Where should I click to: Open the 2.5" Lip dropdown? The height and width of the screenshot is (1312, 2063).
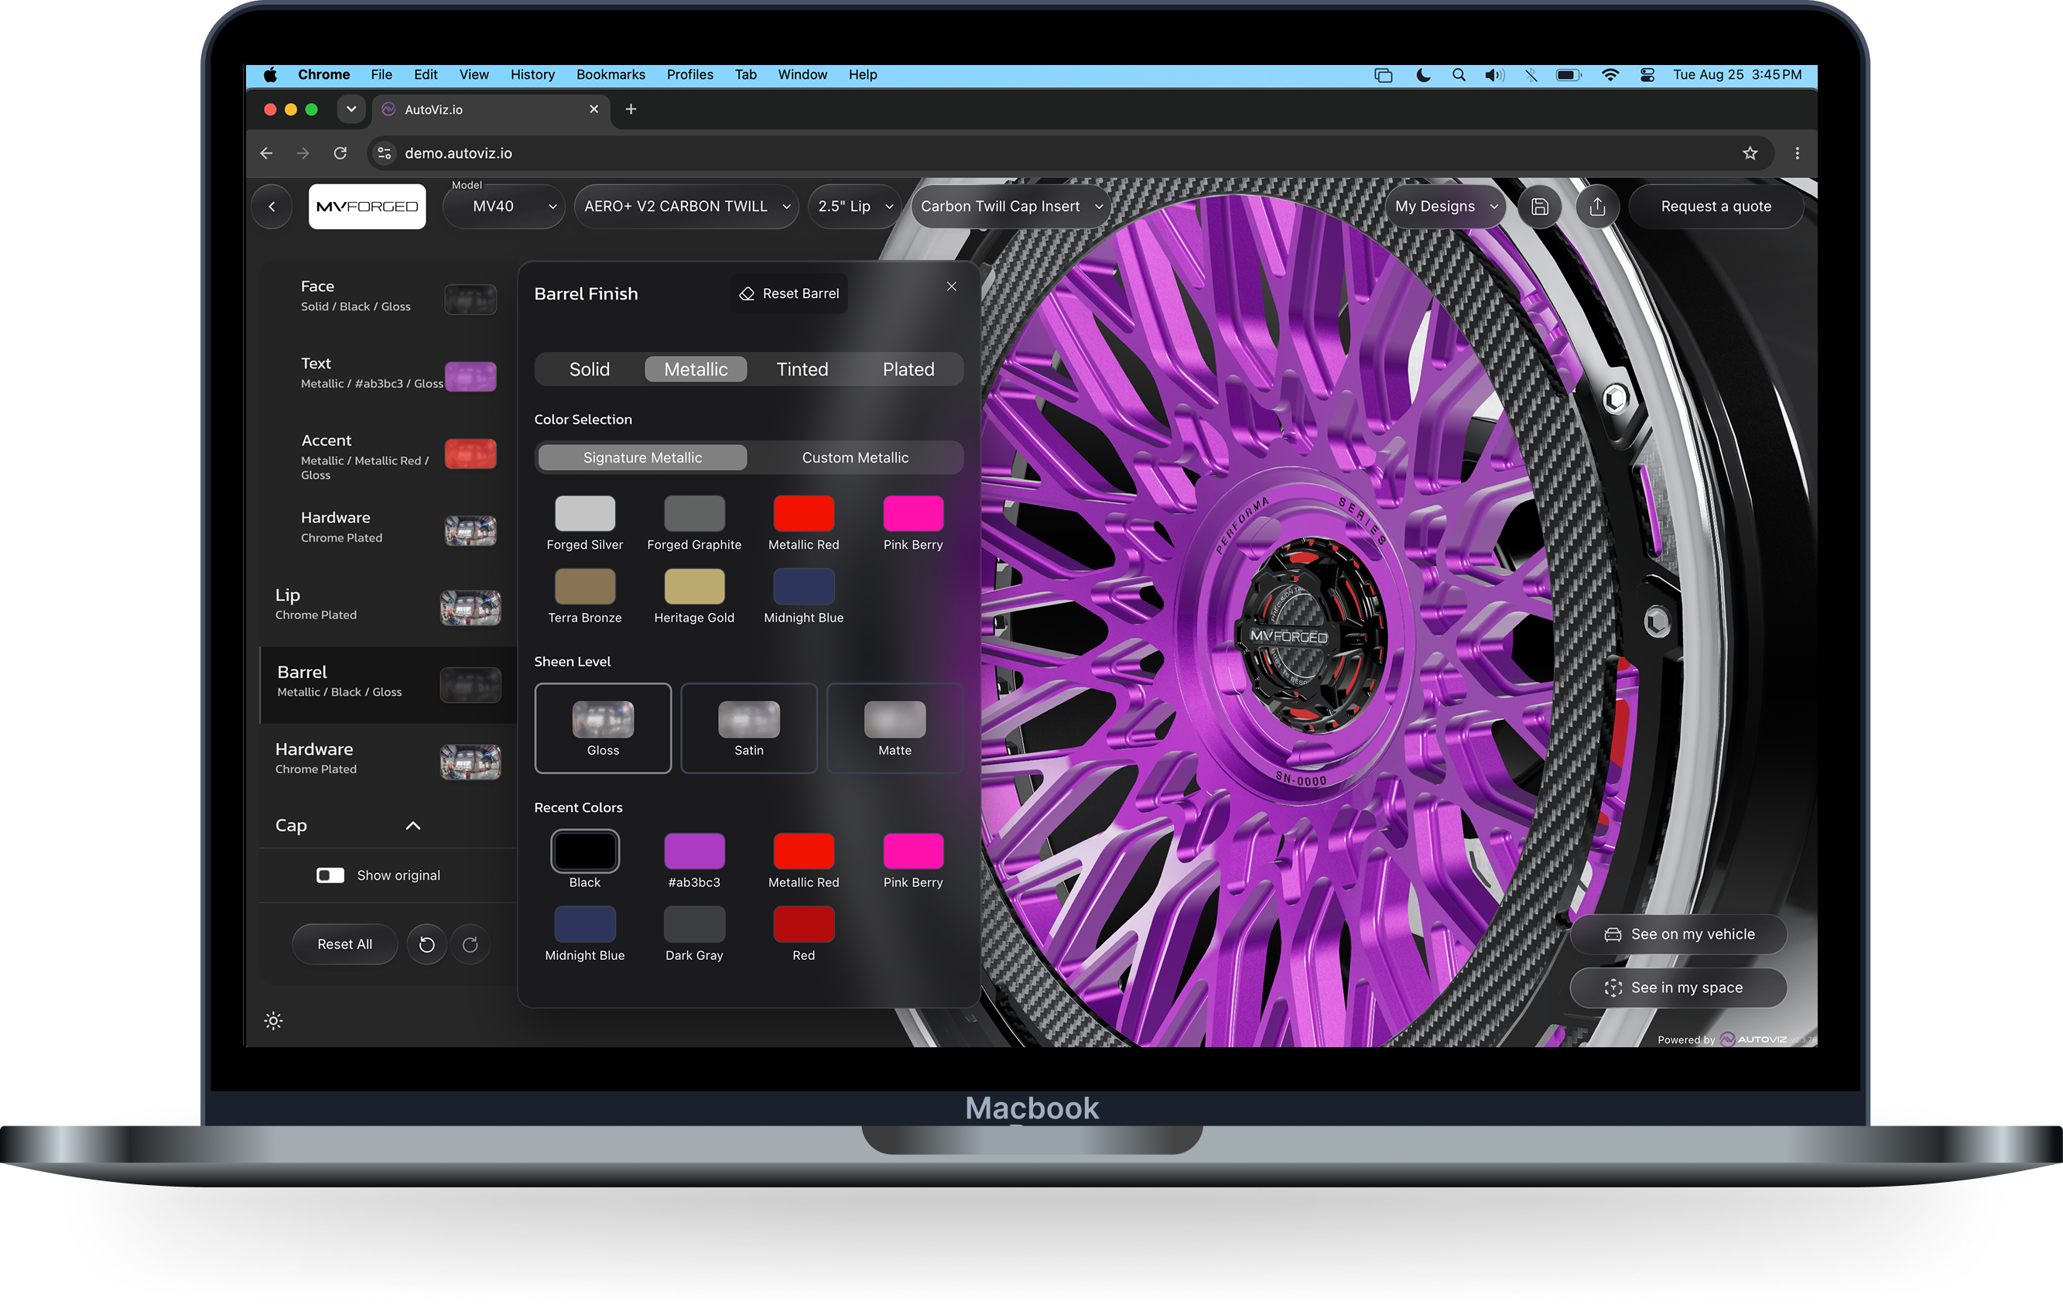(x=854, y=207)
